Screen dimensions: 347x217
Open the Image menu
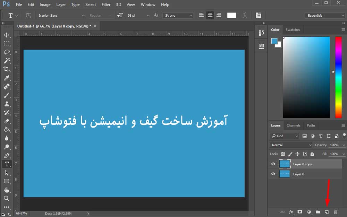[45, 5]
